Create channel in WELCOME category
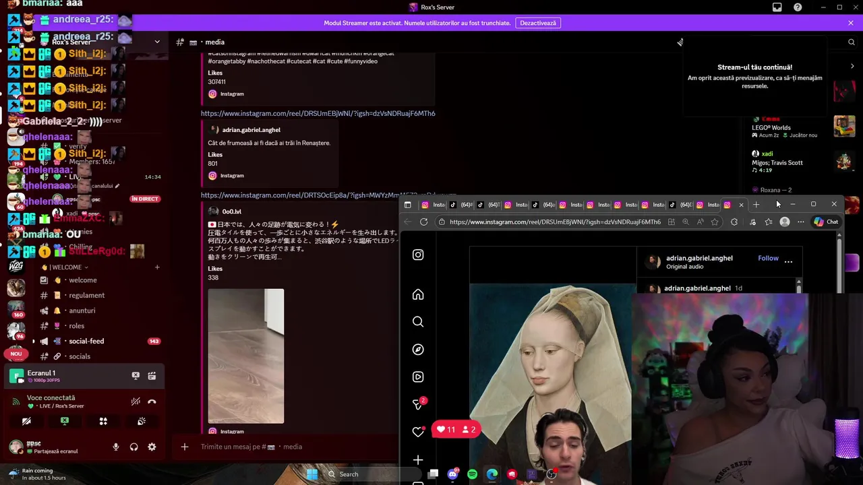Image resolution: width=863 pixels, height=485 pixels. [x=157, y=267]
